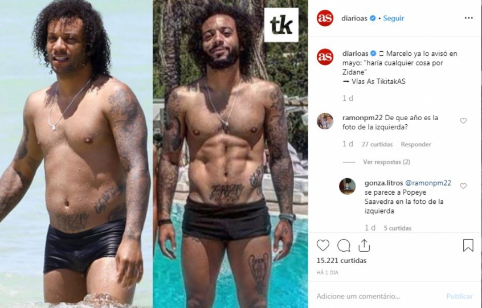View the gonza.litros profile picture
The height and width of the screenshot is (308, 482).
pyautogui.click(x=347, y=186)
